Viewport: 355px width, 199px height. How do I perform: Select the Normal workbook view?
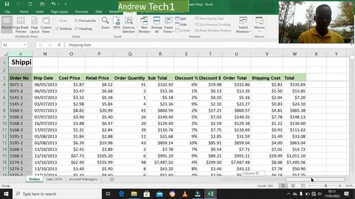7,24
